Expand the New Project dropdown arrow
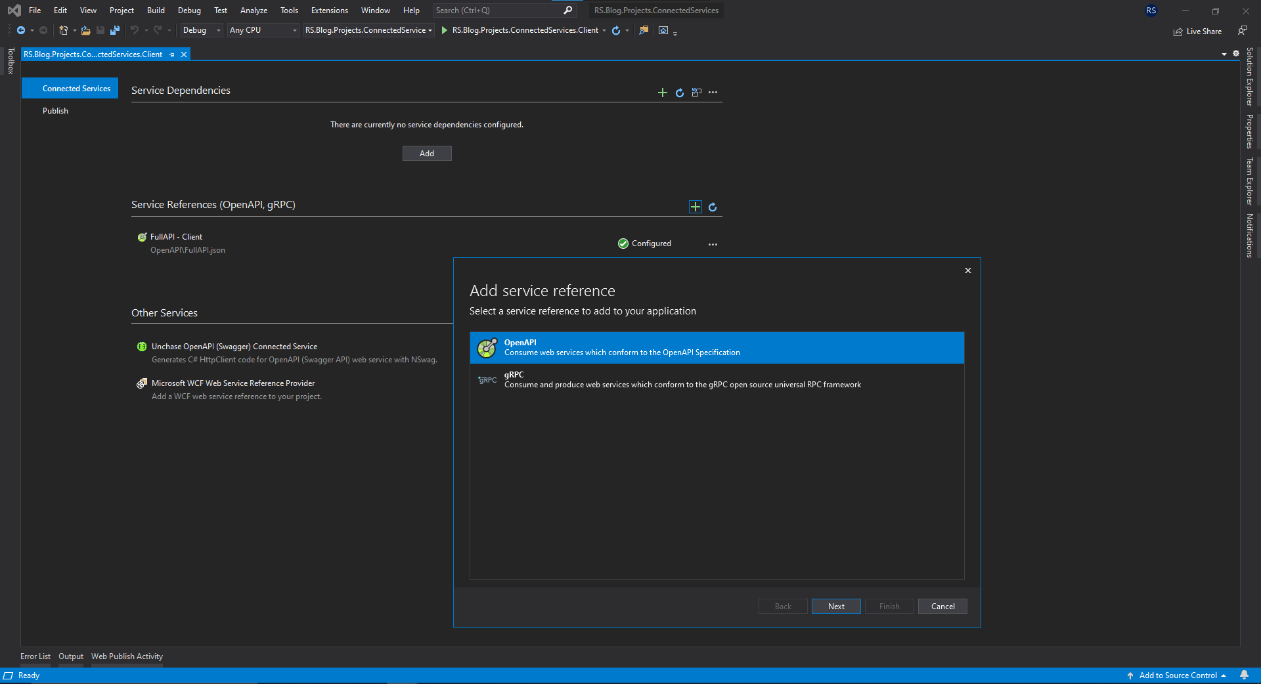The height and width of the screenshot is (684, 1261). coord(74,30)
